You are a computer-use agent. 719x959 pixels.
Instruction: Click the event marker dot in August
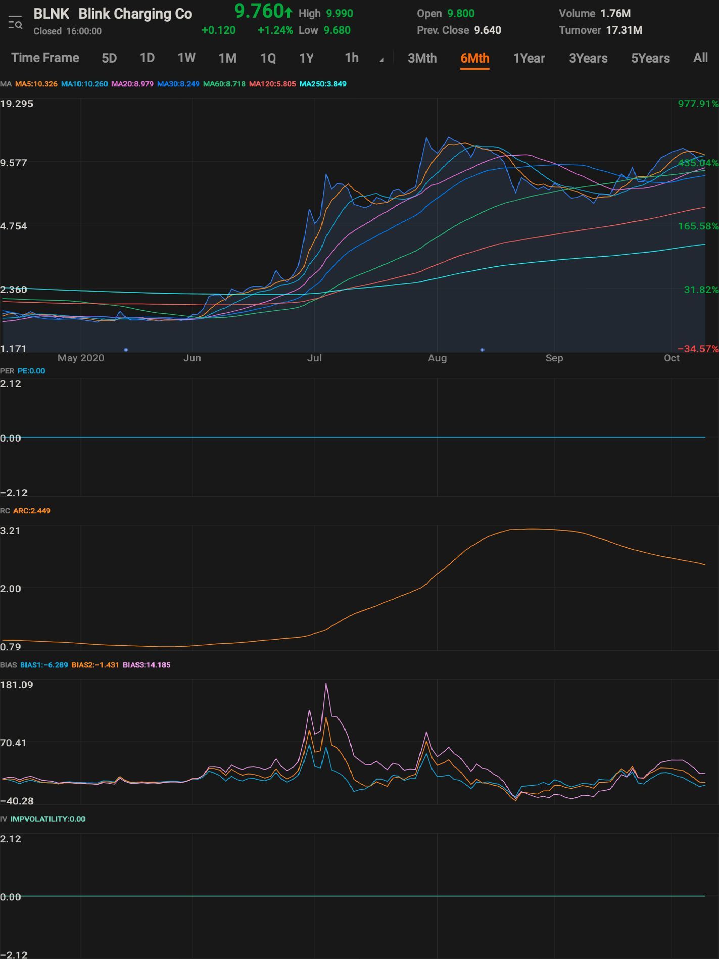pyautogui.click(x=483, y=350)
